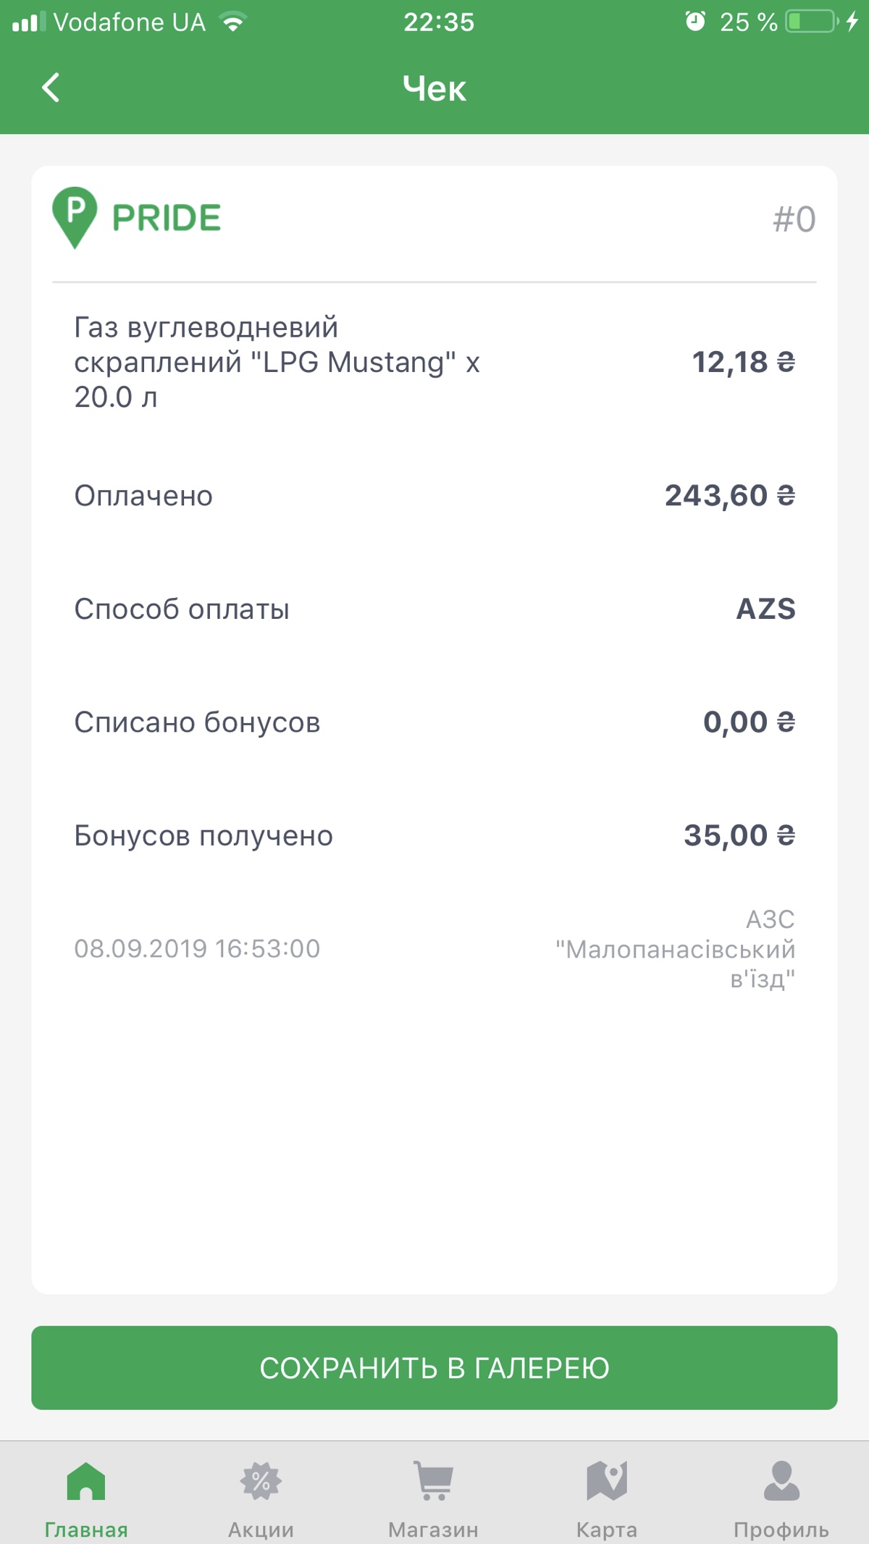
Task: Open the Профиль person icon
Action: tap(781, 1480)
